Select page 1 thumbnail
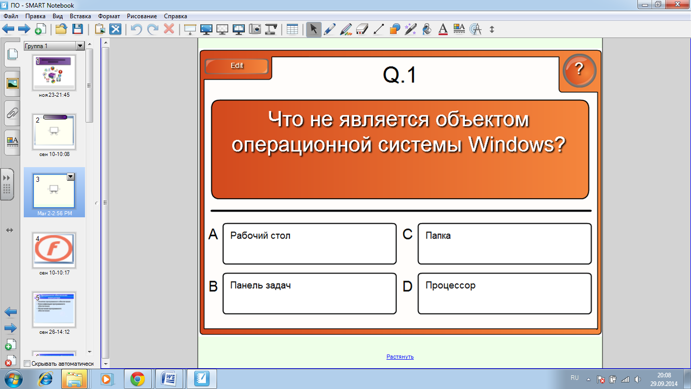 pos(54,72)
